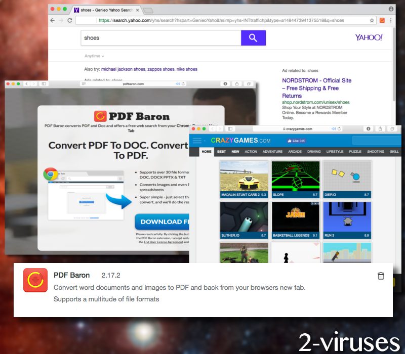Bookmark the Yahoo search page with the star icon
This screenshot has height=354, width=405.
click(x=372, y=20)
